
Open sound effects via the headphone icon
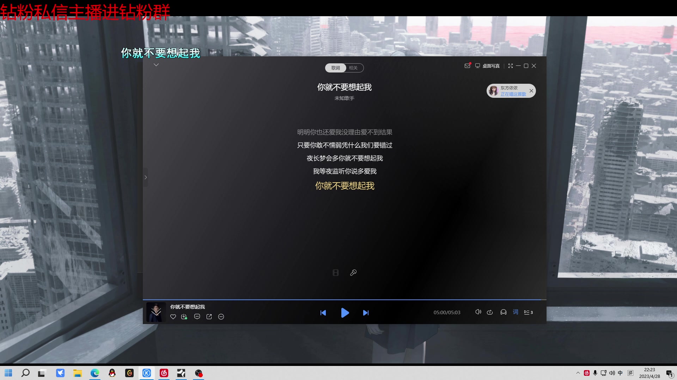click(503, 312)
